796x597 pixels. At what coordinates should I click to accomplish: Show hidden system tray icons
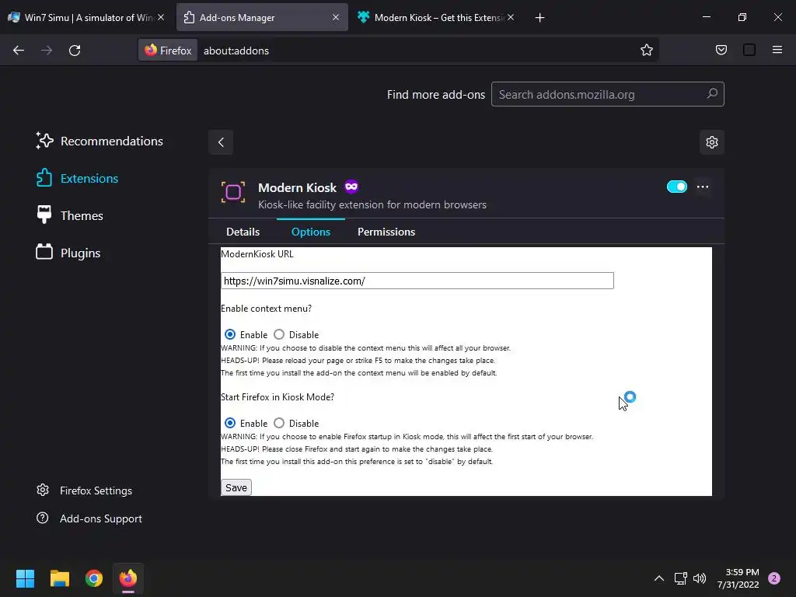click(659, 578)
